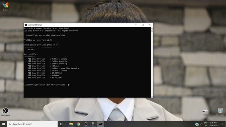This screenshot has width=226, height=127.
Task: Click the vertical scrollbar thumb in Command Prompt
Action: coord(152,31)
